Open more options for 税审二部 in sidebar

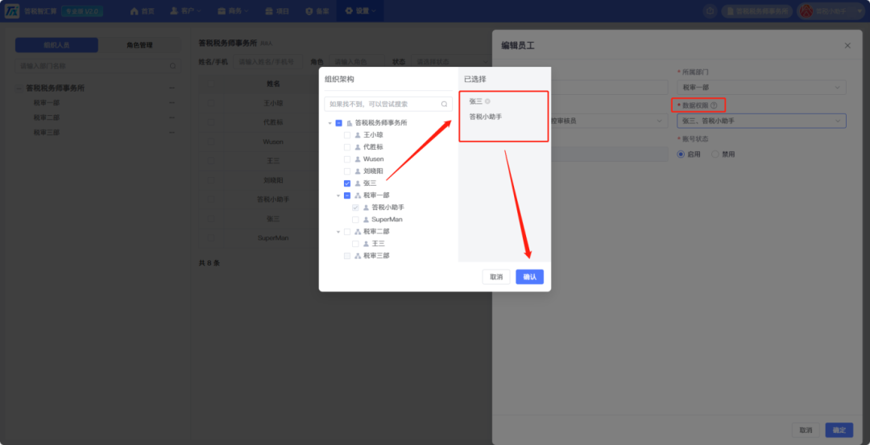click(x=172, y=117)
